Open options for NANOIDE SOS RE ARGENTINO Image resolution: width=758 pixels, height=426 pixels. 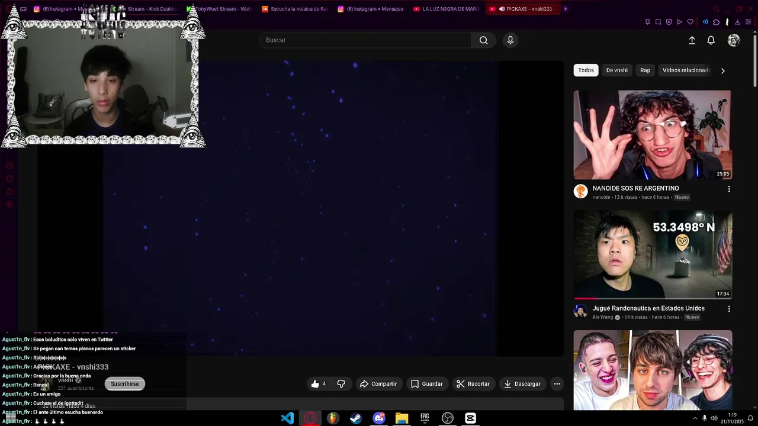coord(729,189)
